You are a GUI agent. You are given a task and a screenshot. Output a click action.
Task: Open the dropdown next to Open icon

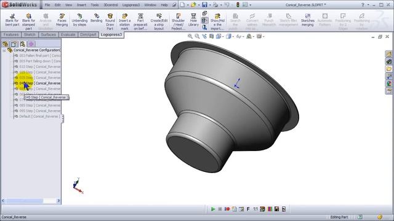(x=199, y=5)
